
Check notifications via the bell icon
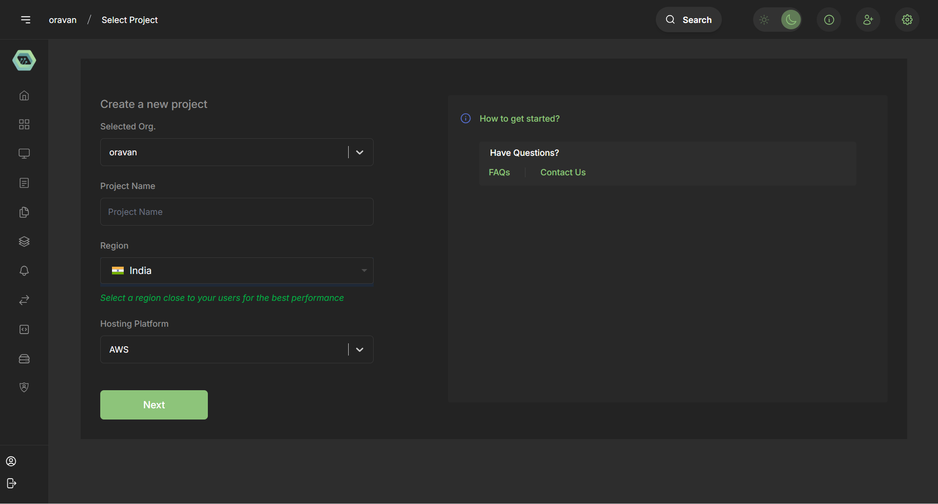pos(23,271)
